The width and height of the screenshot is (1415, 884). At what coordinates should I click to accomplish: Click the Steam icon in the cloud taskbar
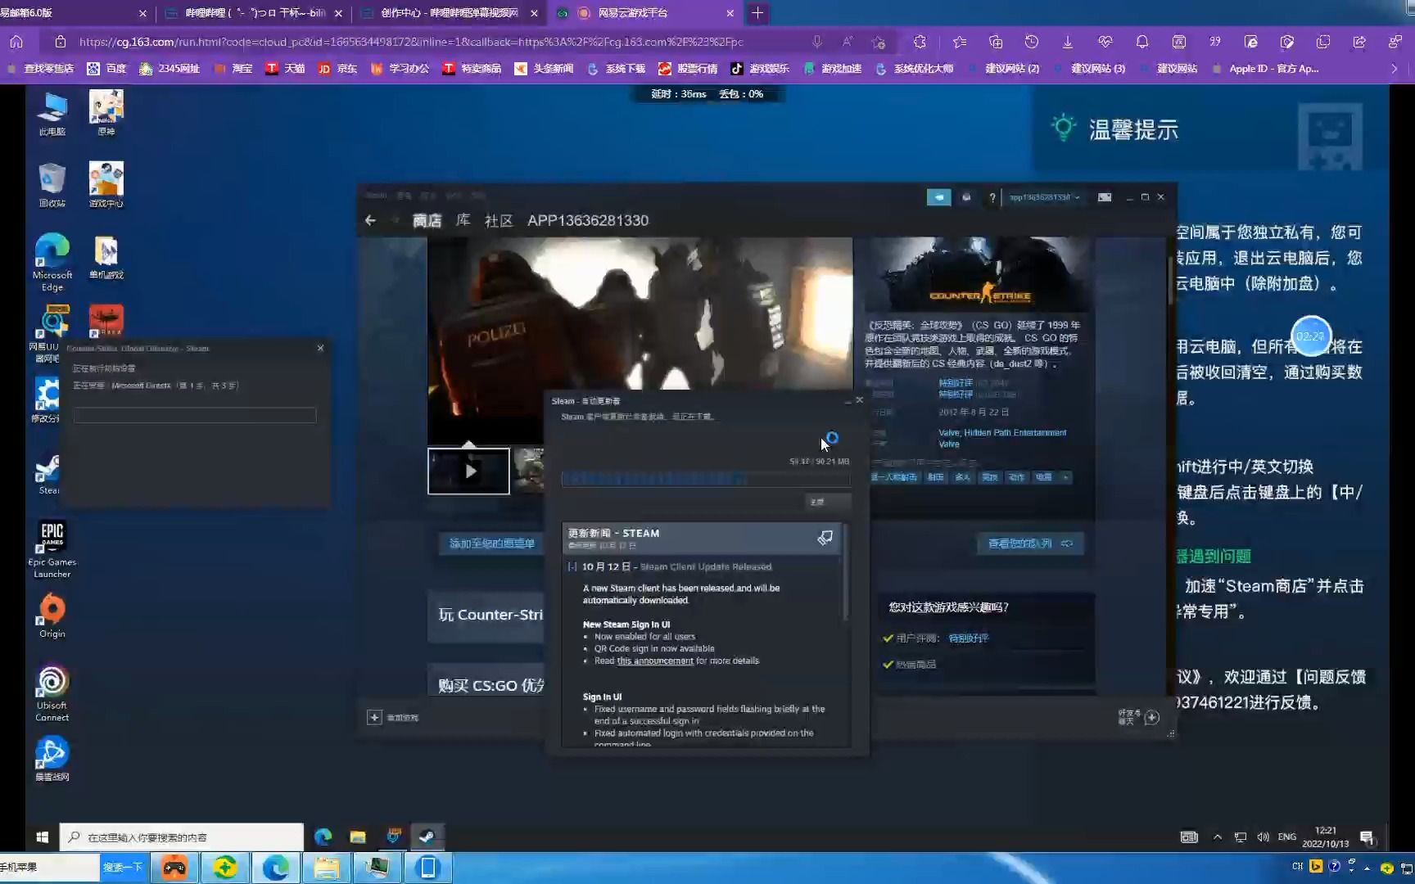pyautogui.click(x=427, y=837)
